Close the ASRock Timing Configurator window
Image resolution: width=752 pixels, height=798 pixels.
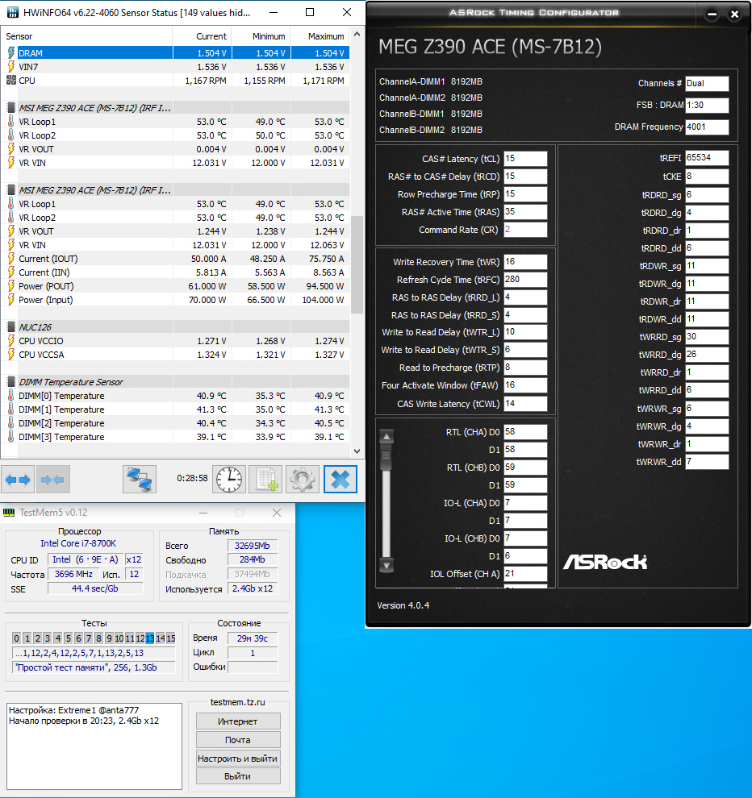click(x=734, y=15)
